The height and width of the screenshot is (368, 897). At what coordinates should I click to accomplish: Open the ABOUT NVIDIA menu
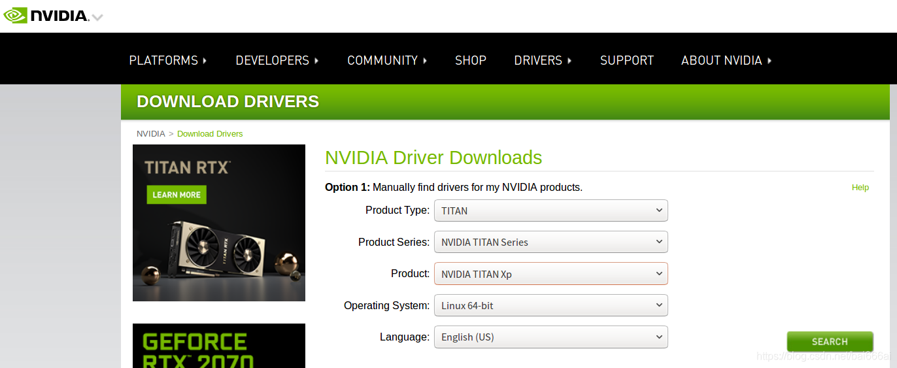pyautogui.click(x=726, y=60)
